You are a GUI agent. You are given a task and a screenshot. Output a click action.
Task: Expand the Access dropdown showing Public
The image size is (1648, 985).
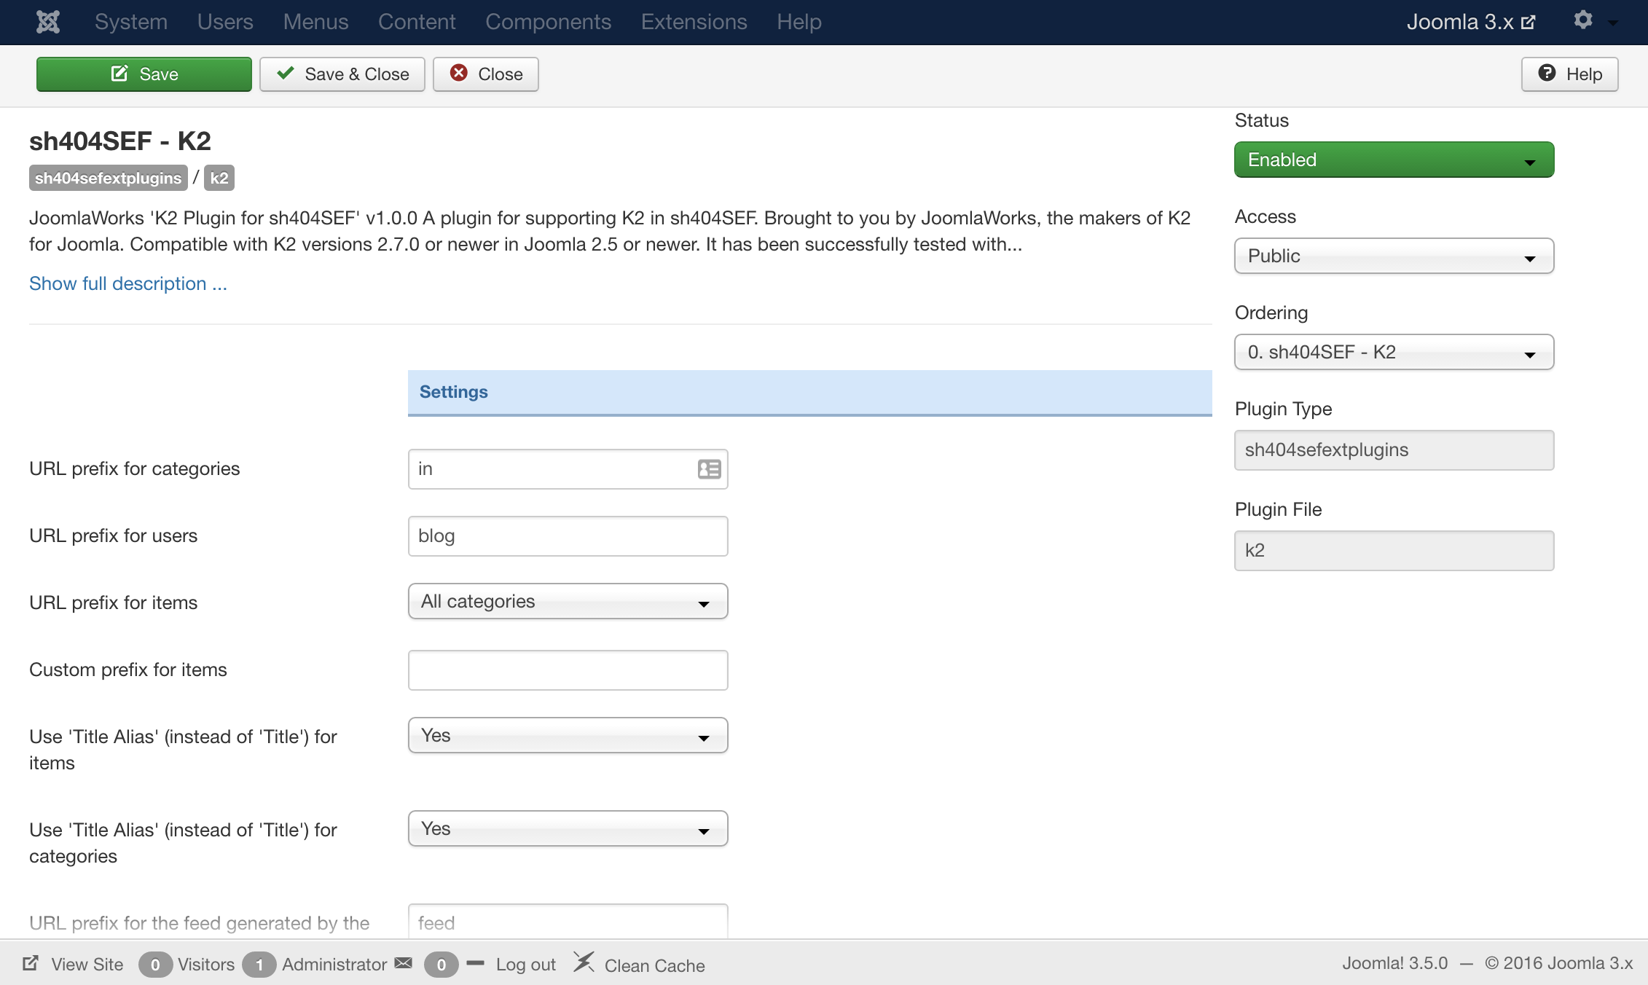click(x=1394, y=256)
